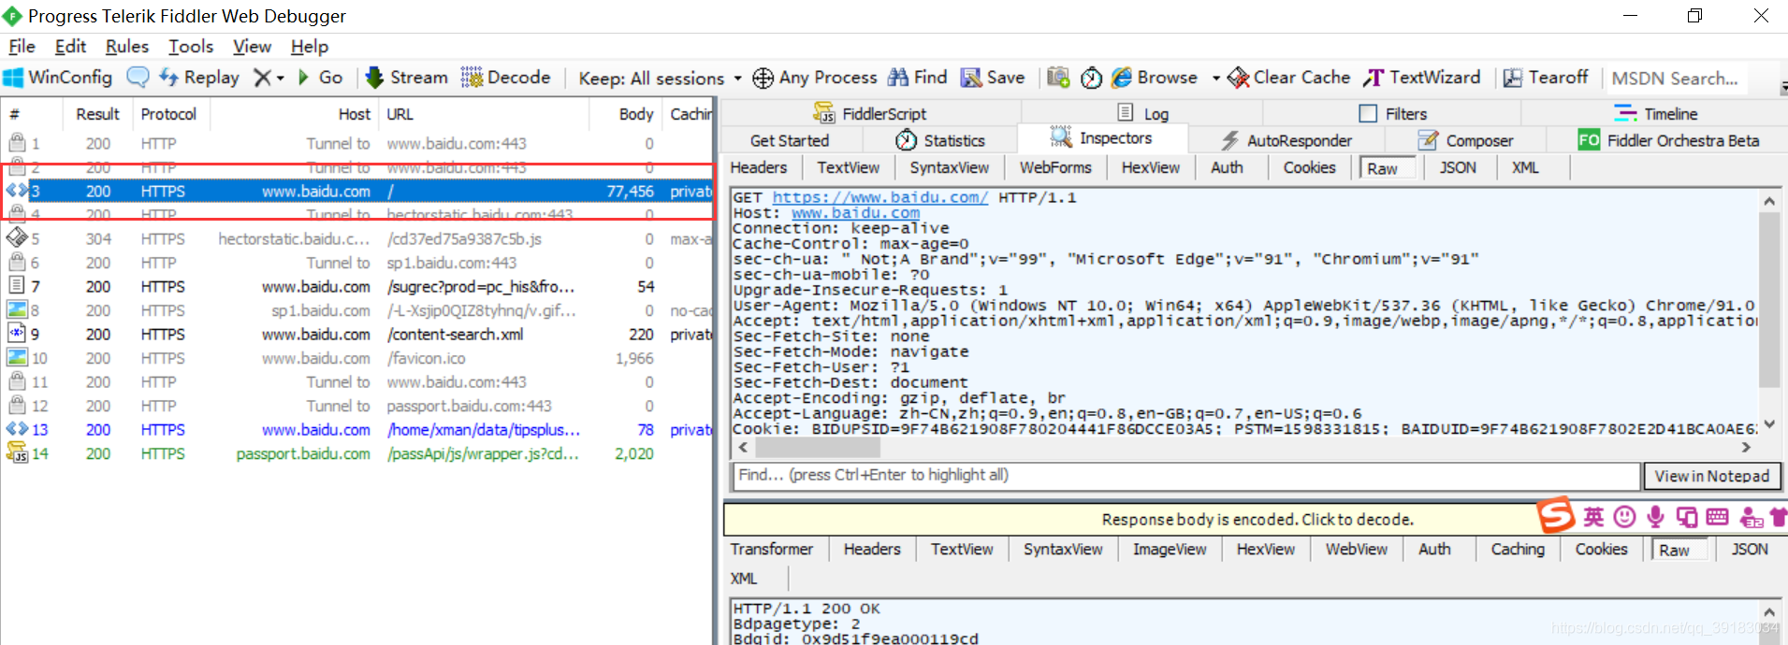Toggle the Filters checkbox
The height and width of the screenshot is (645, 1788).
(x=1368, y=114)
